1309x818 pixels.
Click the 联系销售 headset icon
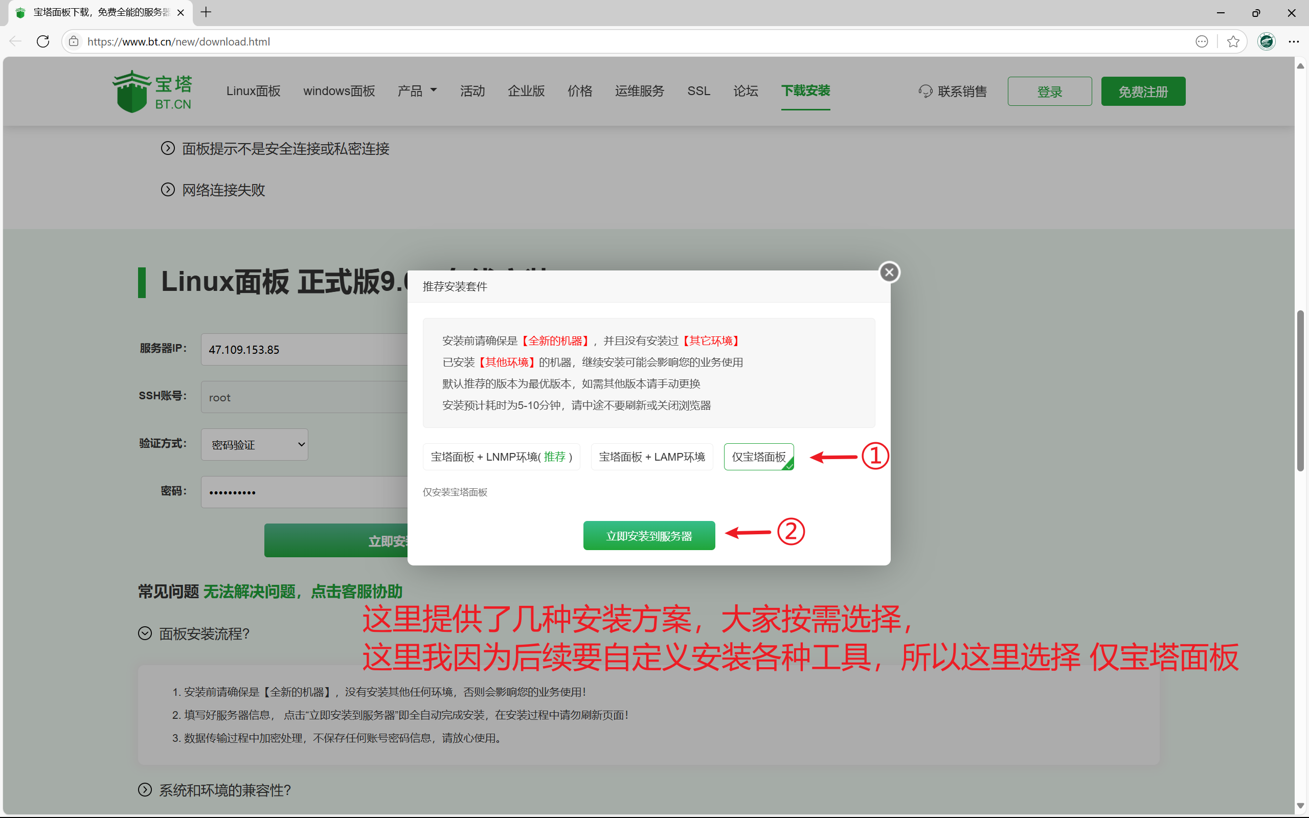926,91
